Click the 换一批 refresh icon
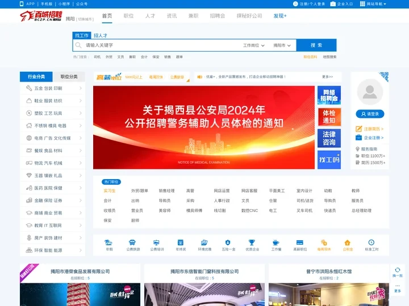The width and height of the screenshot is (409, 306). tap(398, 270)
